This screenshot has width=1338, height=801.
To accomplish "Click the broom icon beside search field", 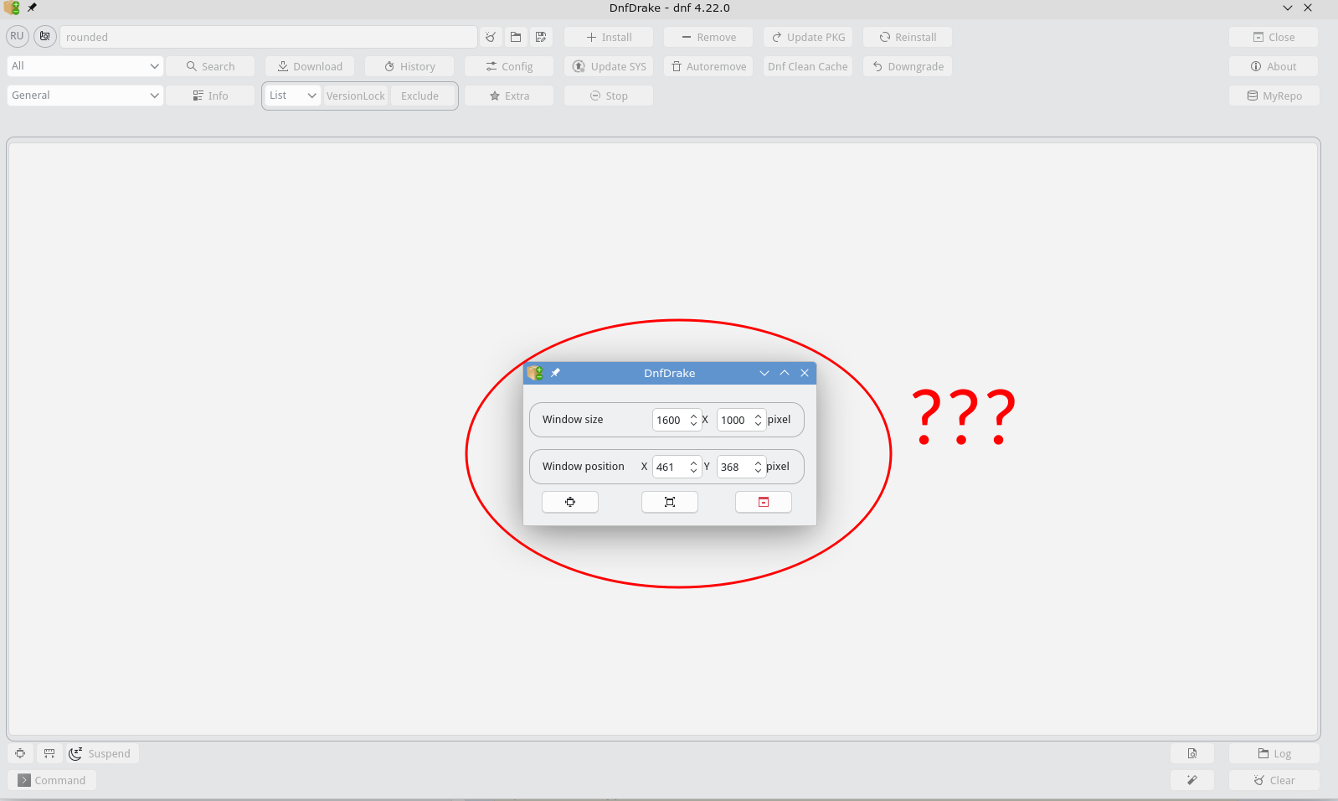I will [491, 37].
